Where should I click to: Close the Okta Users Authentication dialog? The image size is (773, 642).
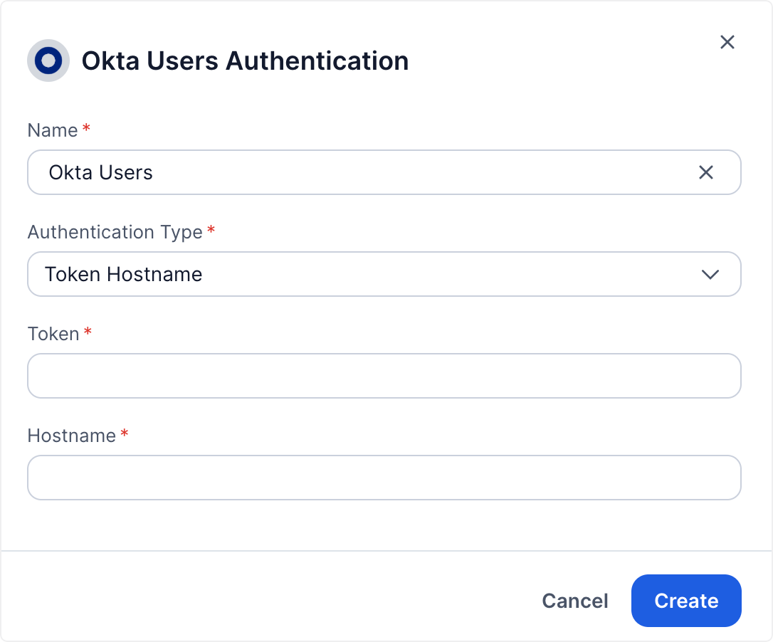pos(727,43)
